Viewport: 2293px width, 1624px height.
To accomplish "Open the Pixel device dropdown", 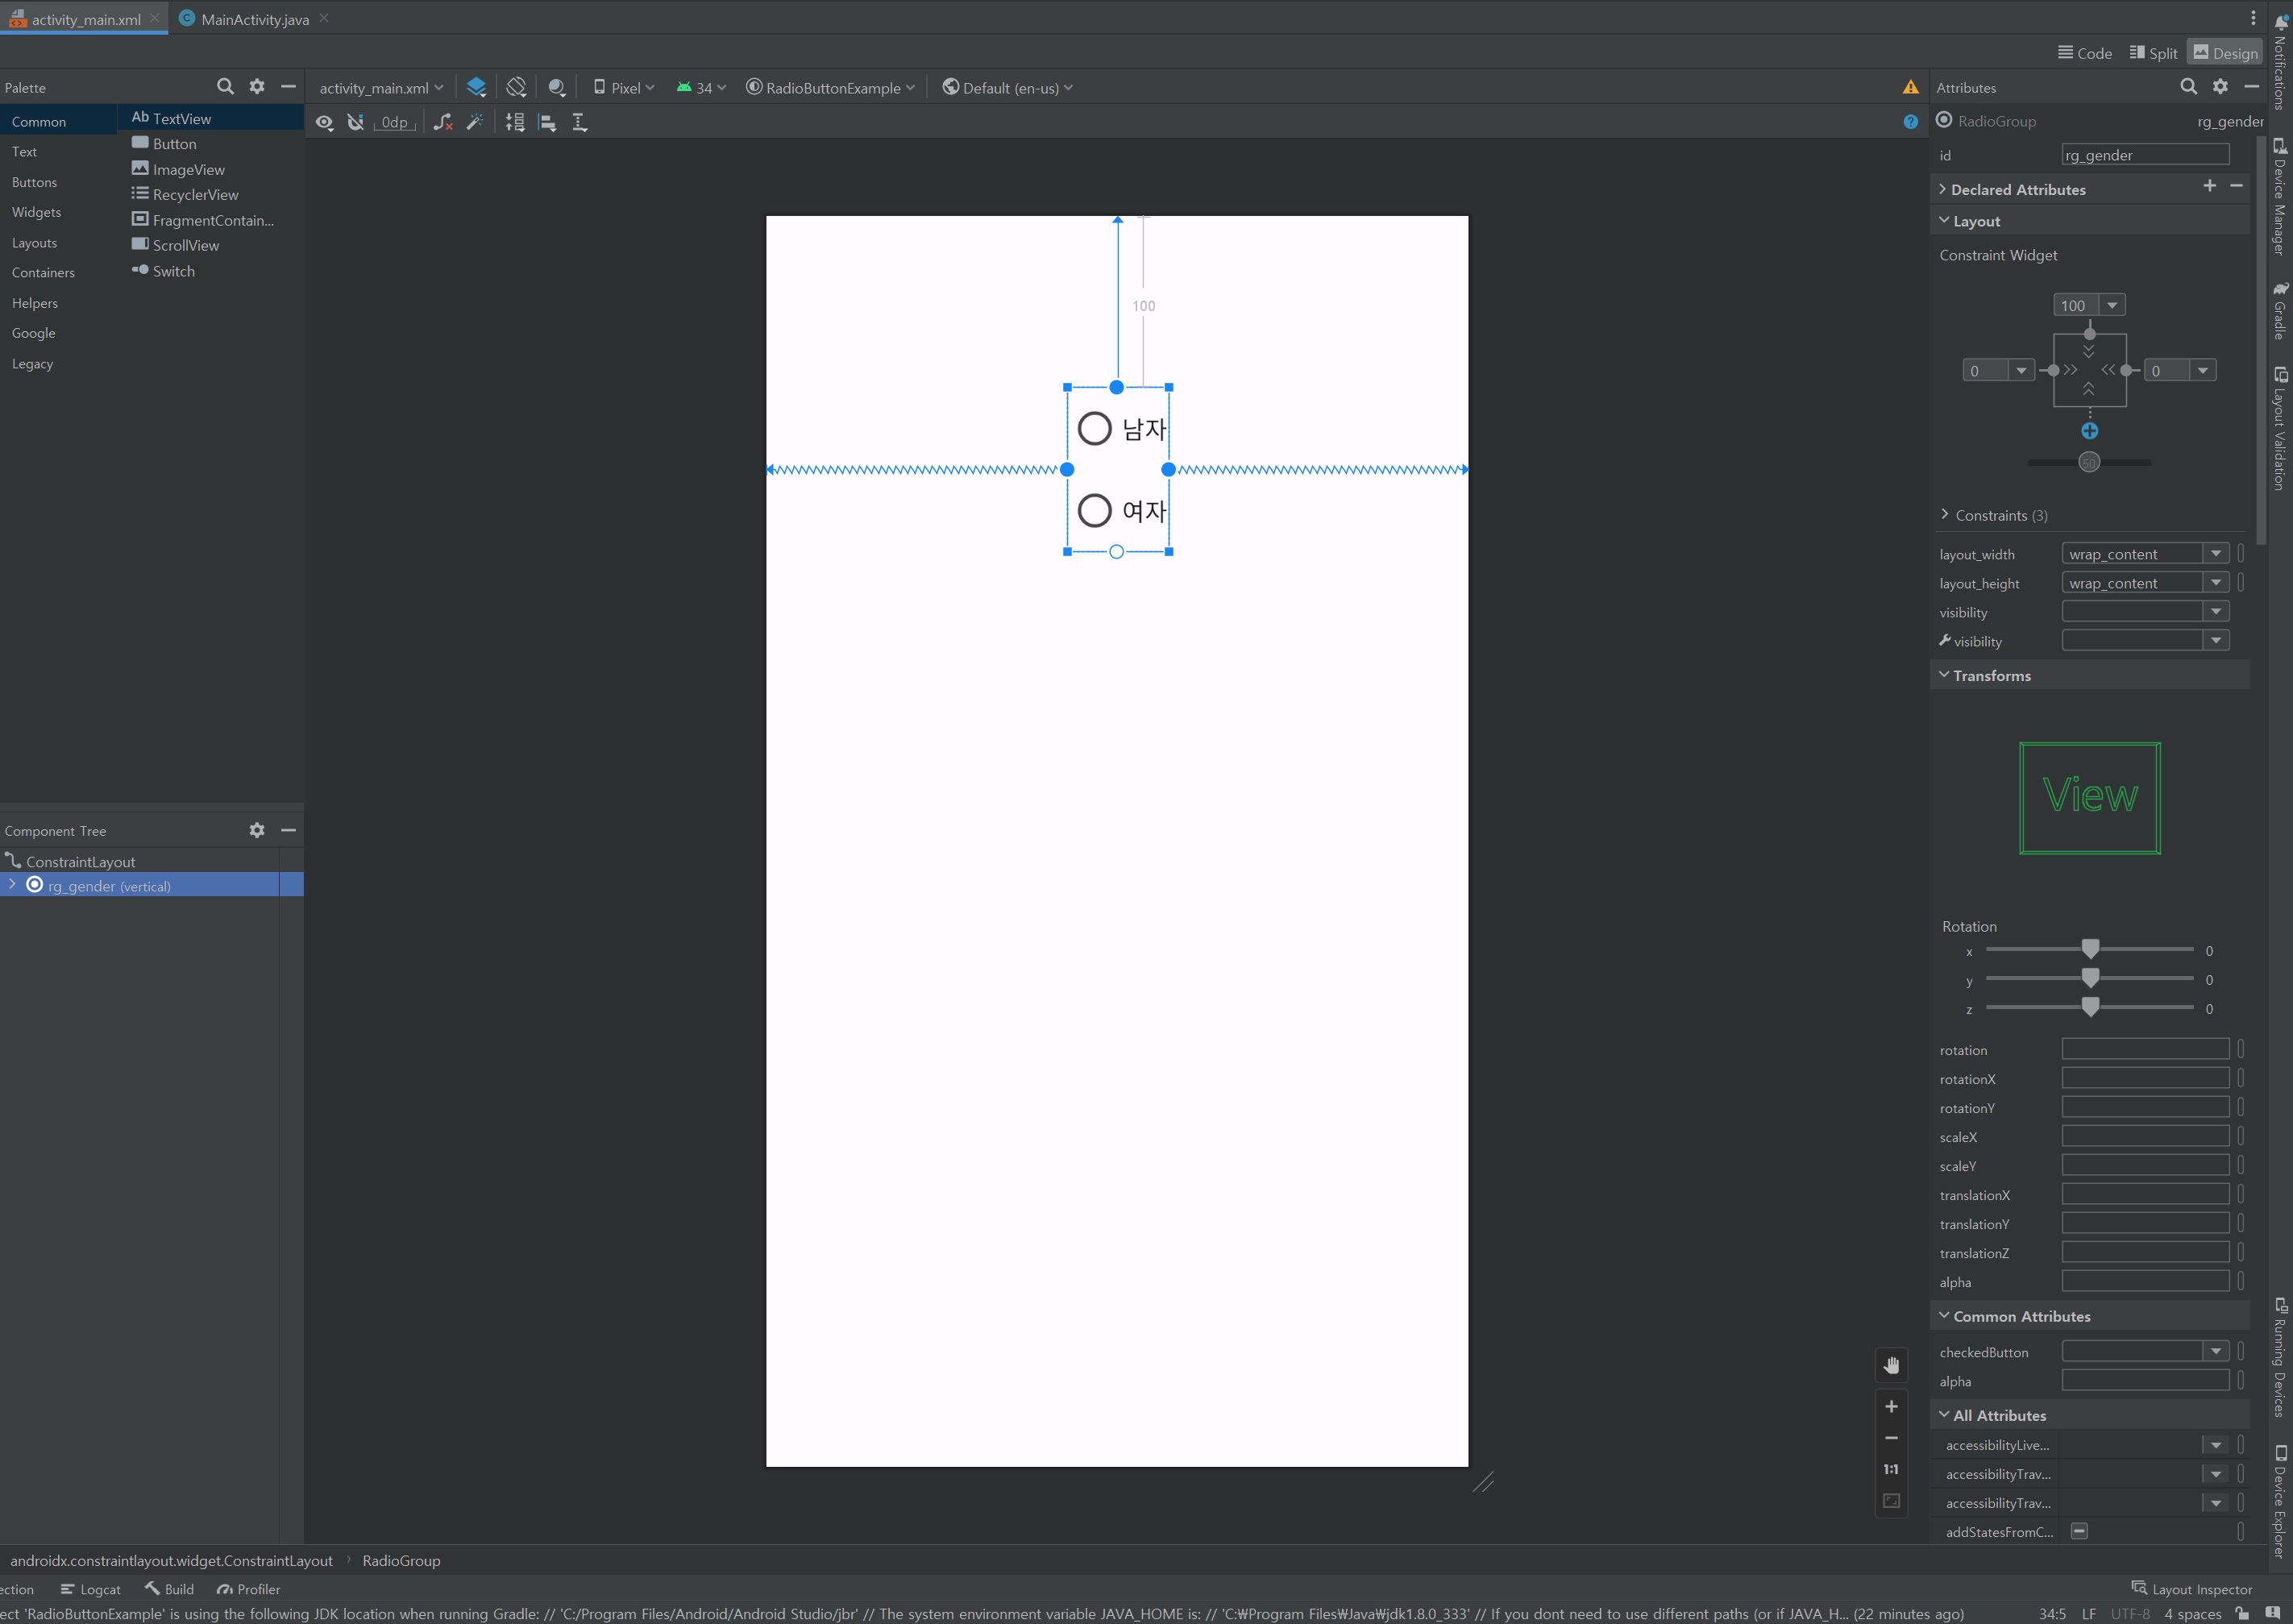I will [x=624, y=87].
